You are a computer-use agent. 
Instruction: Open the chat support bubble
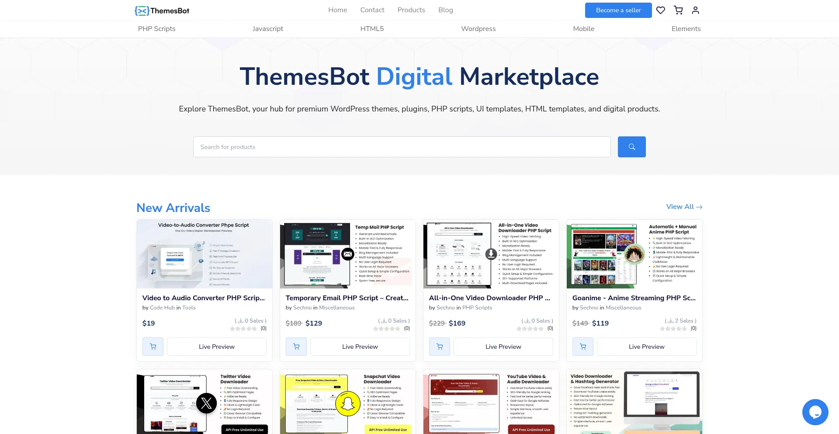[815, 412]
